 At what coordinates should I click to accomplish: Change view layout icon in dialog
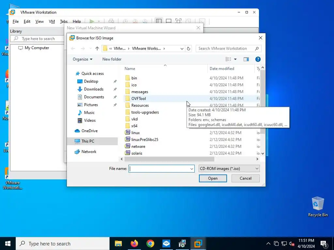pos(228,59)
